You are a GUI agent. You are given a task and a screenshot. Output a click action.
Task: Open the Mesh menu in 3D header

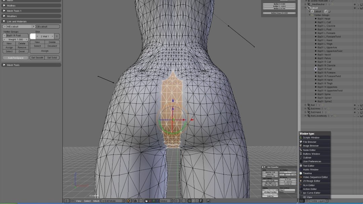point(96,201)
